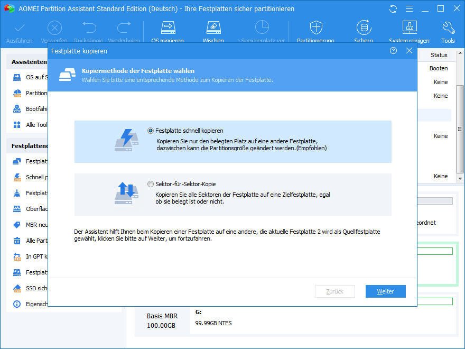The height and width of the screenshot is (349, 465).
Task: Click the Rückgängig undo icon
Action: coord(89,27)
